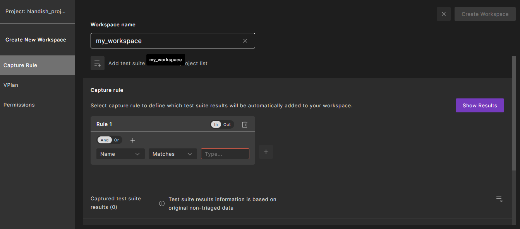Select the Capture Rule sidebar item
This screenshot has width=520, height=229.
(x=20, y=65)
